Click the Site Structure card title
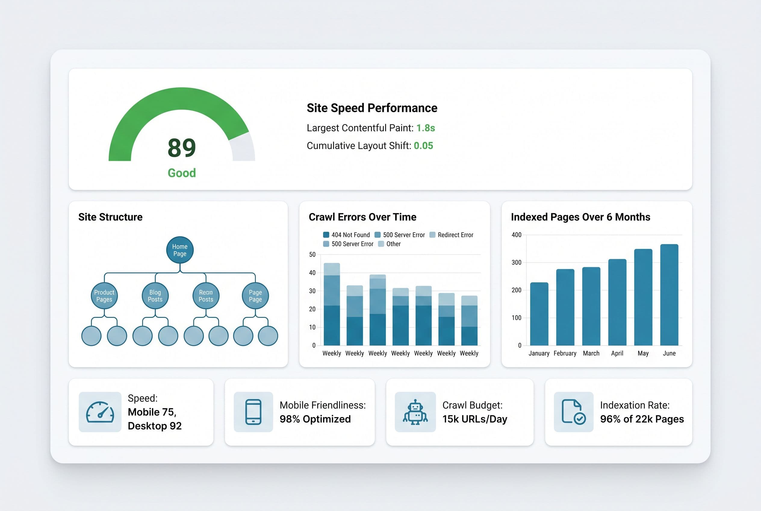The width and height of the screenshot is (761, 511). (110, 217)
